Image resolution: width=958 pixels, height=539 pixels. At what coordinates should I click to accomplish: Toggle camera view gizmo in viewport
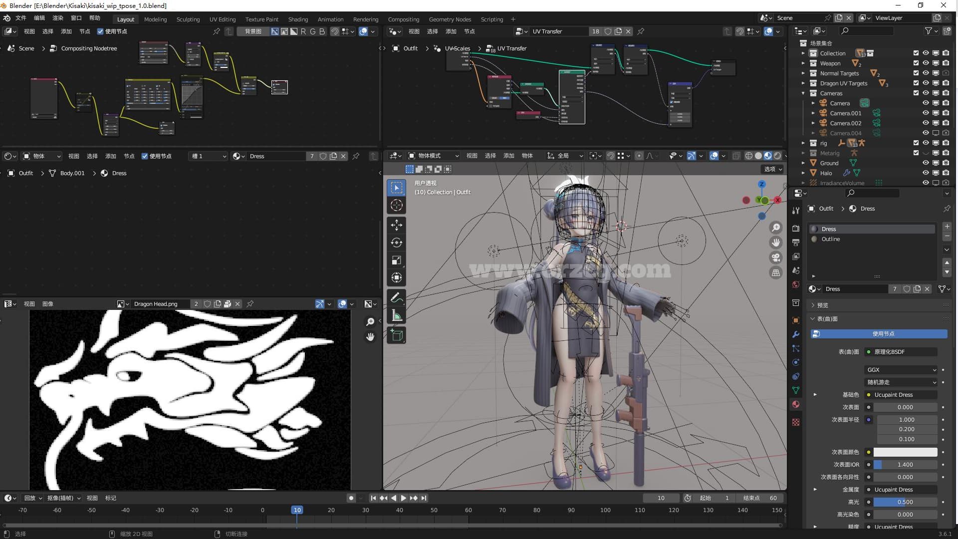click(776, 258)
